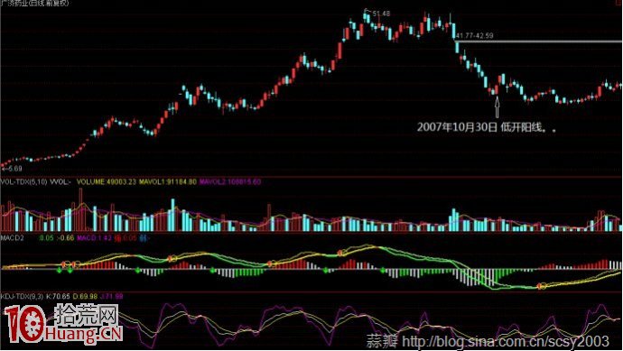The width and height of the screenshot is (623, 351).
Task: Click the 51.48 peak price label
Action: pos(381,14)
